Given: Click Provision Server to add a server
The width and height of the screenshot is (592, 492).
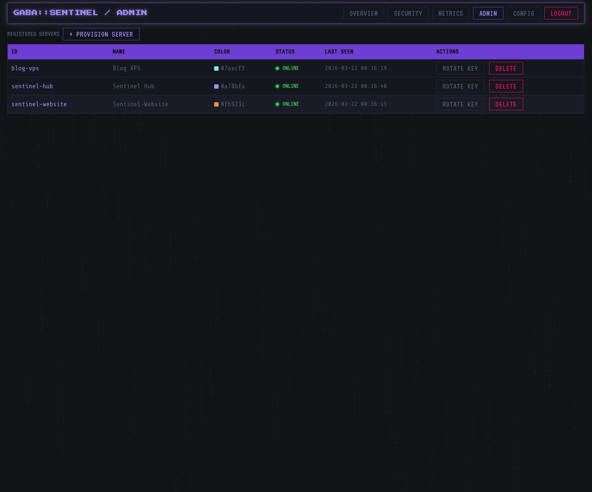Looking at the screenshot, I should click(x=101, y=34).
